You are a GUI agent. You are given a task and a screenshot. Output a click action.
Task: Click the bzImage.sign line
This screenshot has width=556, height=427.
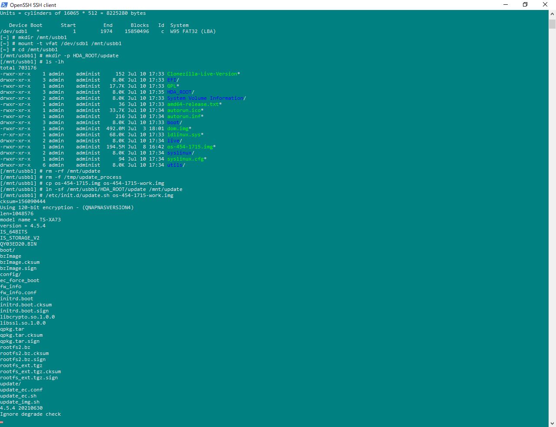(18, 268)
